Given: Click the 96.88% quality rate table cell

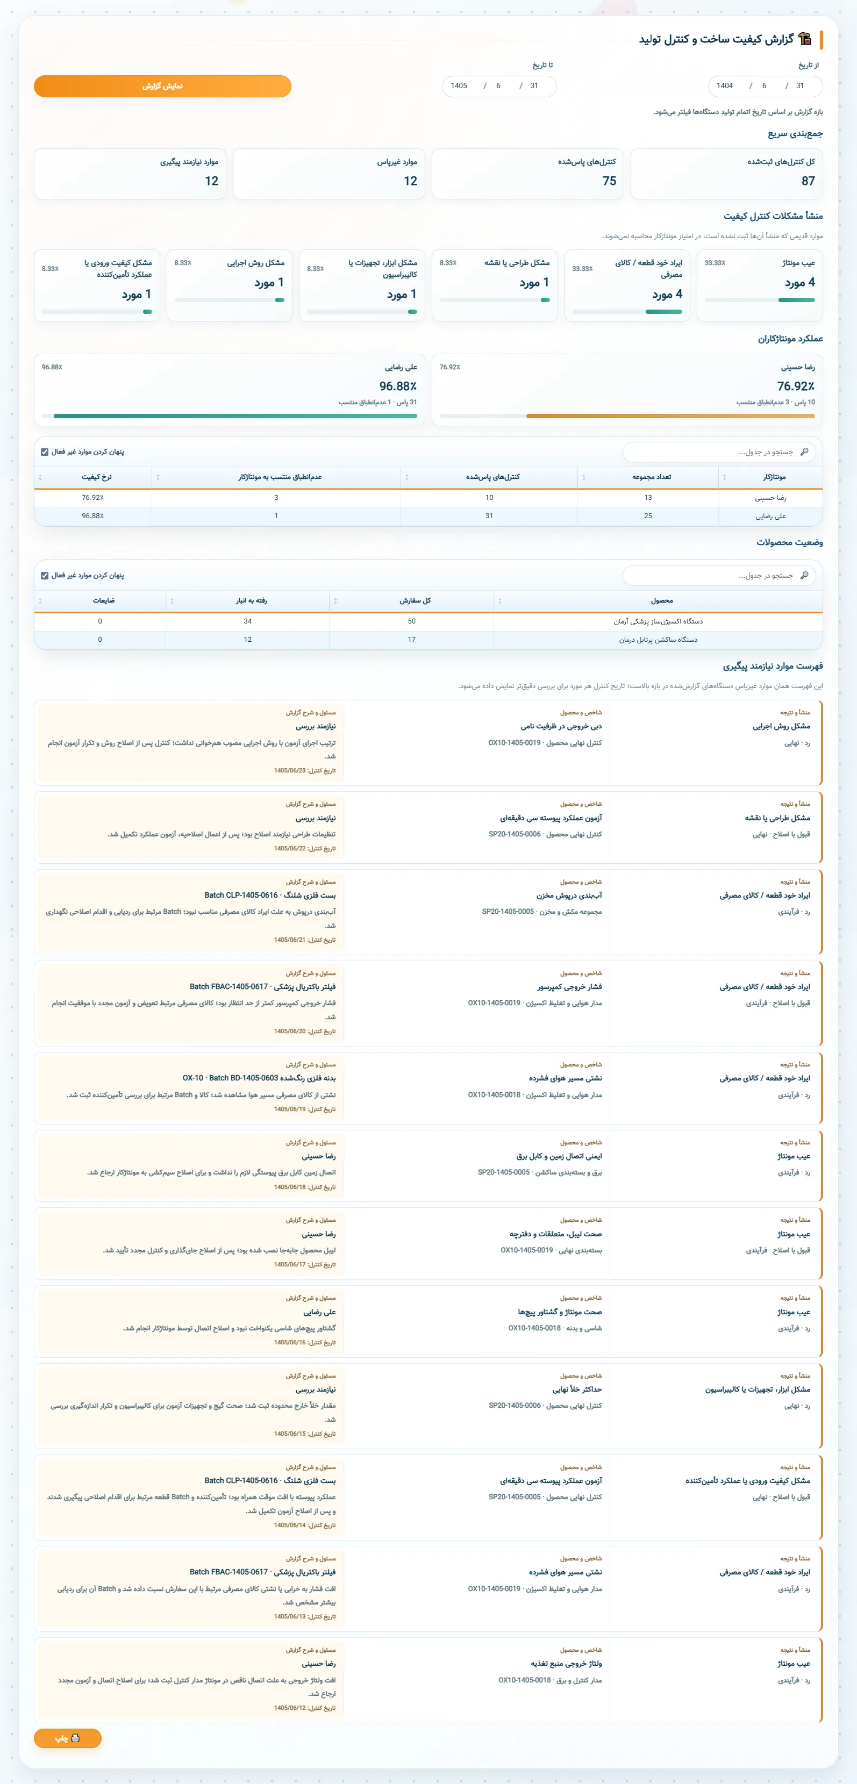Looking at the screenshot, I should pos(93,516).
